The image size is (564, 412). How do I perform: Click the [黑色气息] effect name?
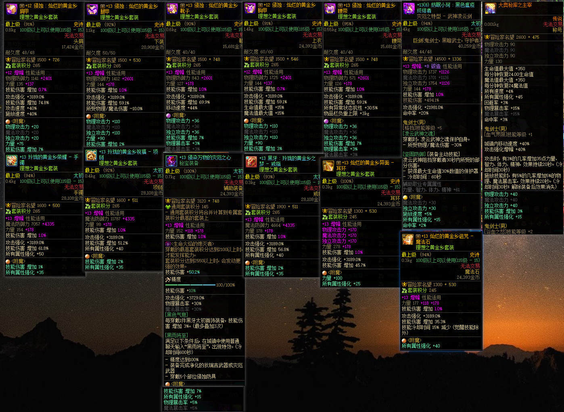(177, 314)
